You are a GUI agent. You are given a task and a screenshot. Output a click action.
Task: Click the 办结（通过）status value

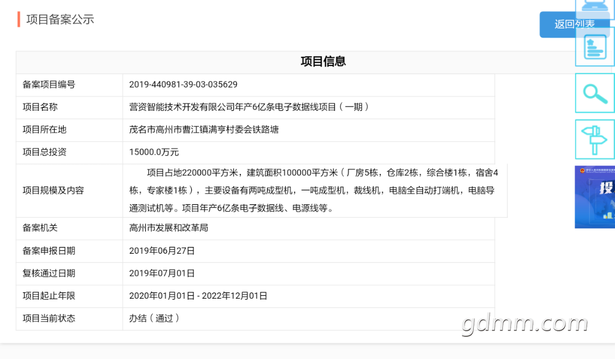[154, 319]
